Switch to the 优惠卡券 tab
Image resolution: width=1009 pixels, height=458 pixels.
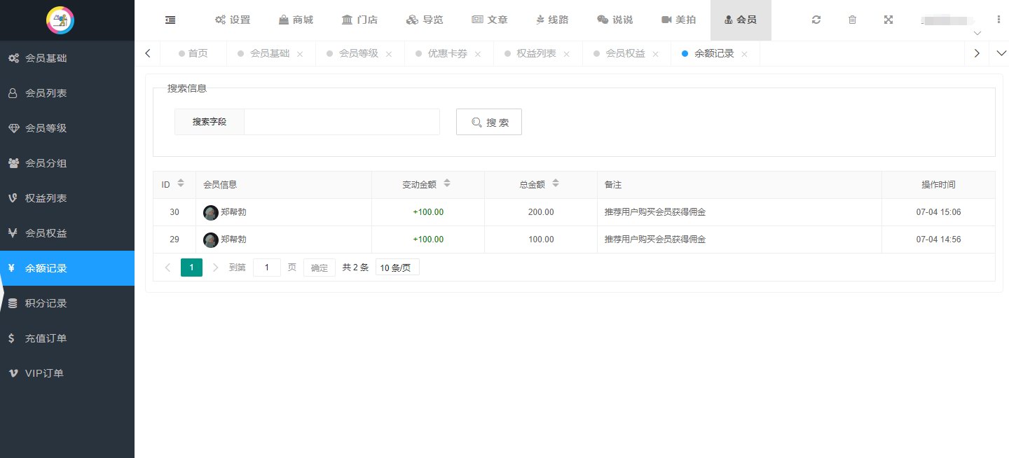pyautogui.click(x=447, y=54)
